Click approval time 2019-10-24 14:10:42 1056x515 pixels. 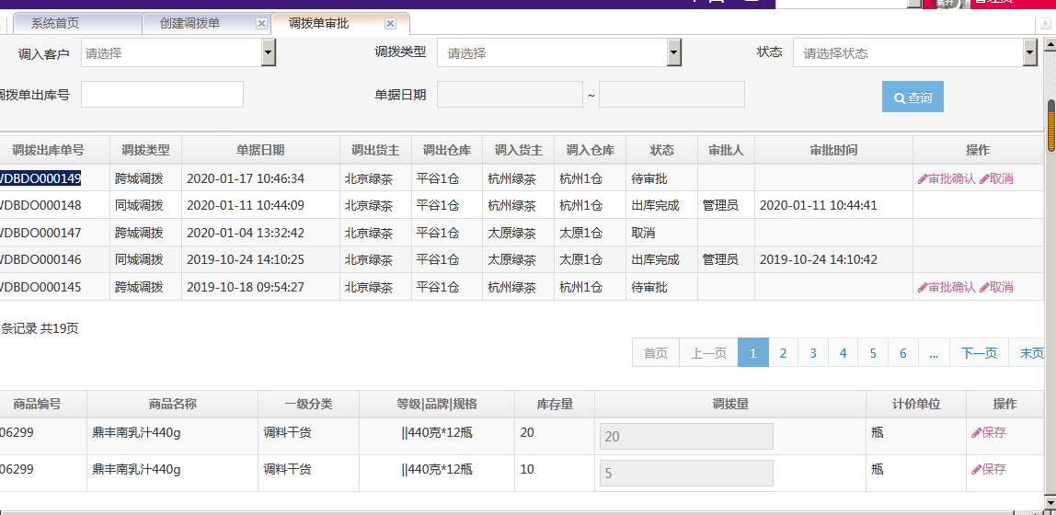click(819, 260)
